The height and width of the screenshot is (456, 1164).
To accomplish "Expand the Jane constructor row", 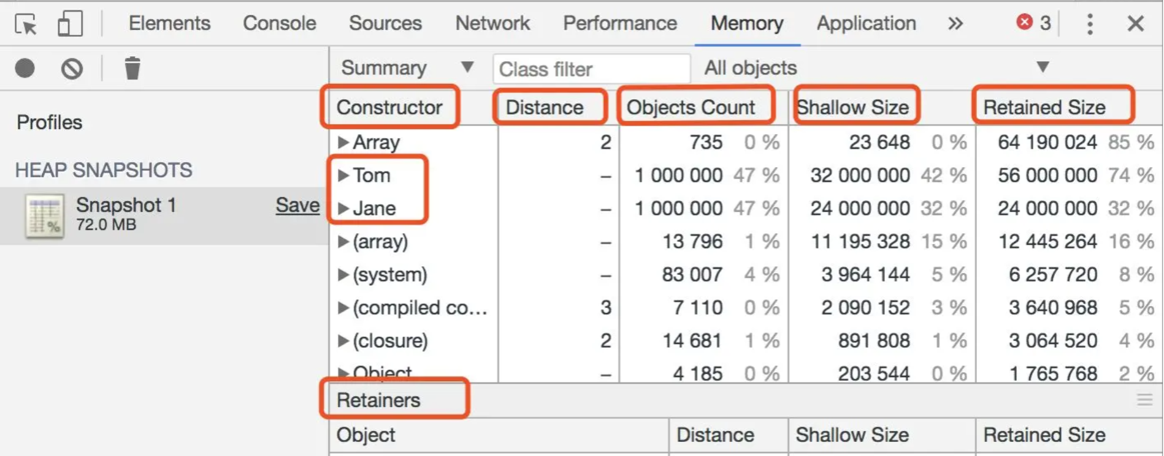I will [343, 209].
